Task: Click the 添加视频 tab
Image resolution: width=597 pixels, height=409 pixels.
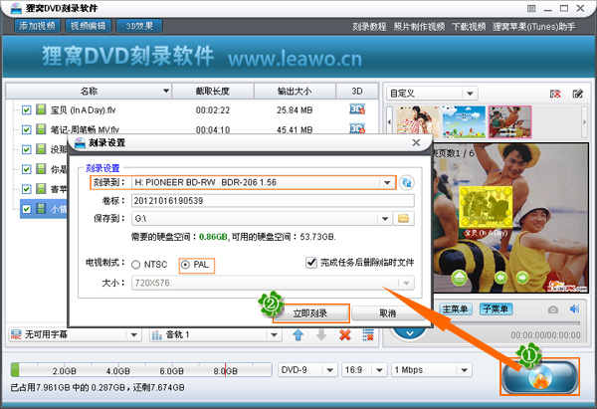Action: 38,26
